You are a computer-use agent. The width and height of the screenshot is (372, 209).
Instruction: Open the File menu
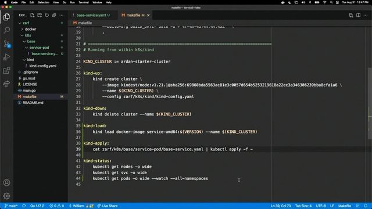23,2
